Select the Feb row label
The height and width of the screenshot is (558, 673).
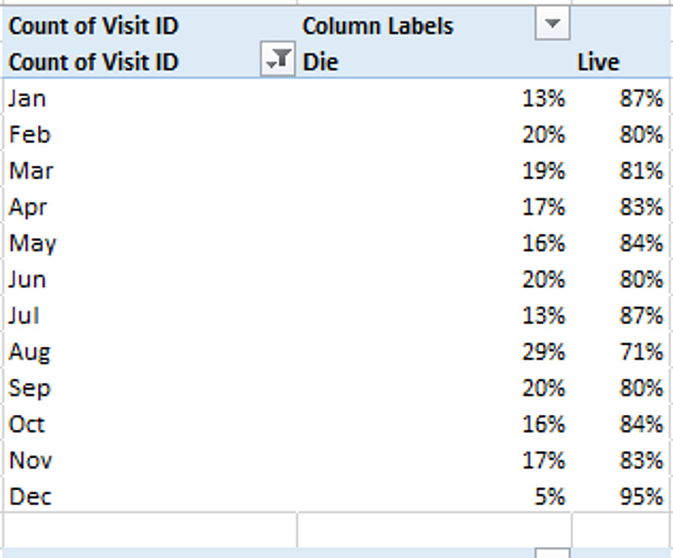point(29,135)
